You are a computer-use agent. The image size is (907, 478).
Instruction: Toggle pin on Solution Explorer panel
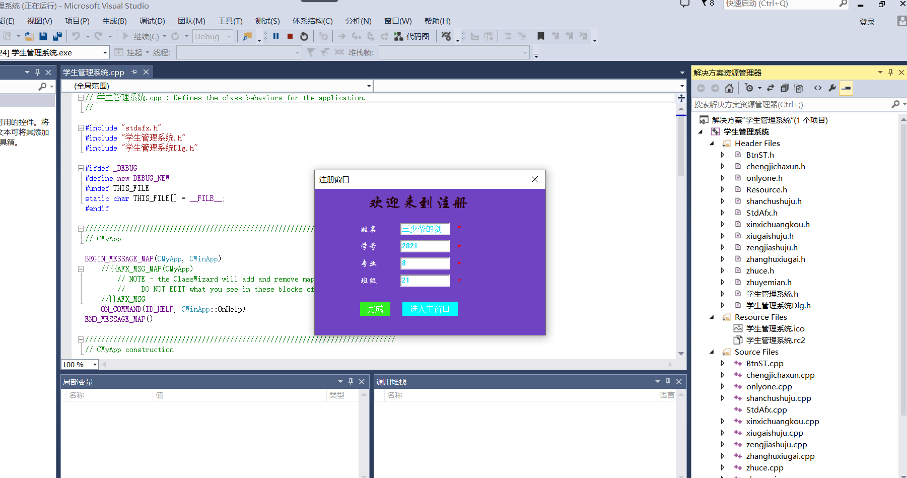coord(890,73)
